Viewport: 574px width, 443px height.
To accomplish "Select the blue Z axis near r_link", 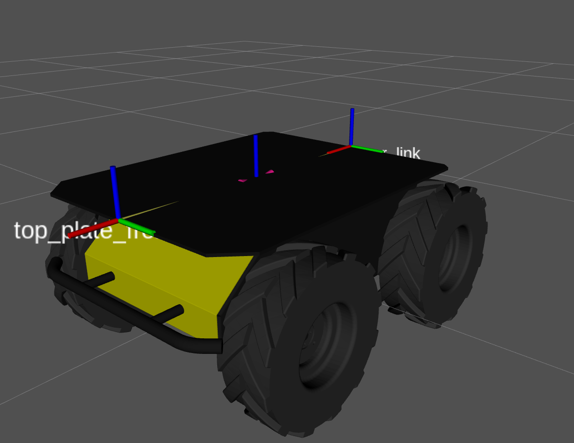I will coord(351,127).
